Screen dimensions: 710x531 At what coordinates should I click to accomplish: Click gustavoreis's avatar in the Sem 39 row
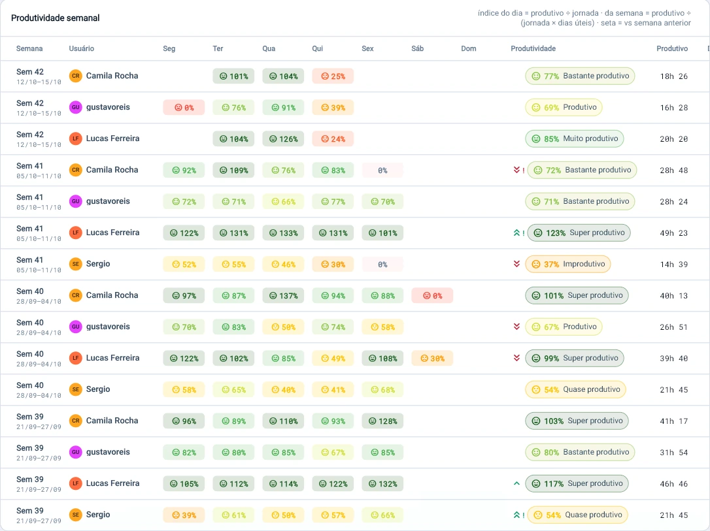[76, 452]
